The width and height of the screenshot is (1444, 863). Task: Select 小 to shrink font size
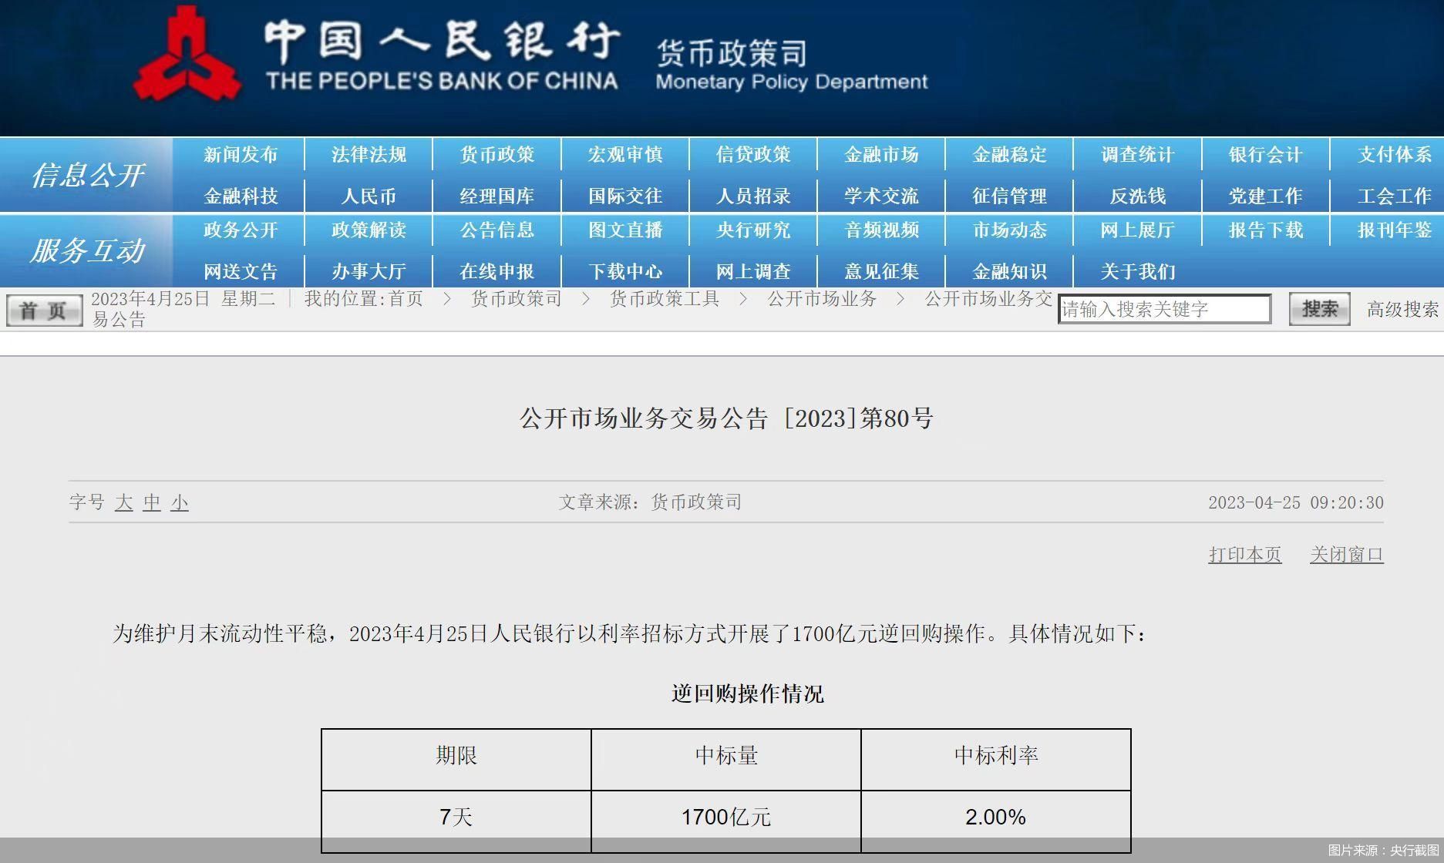pos(179,502)
